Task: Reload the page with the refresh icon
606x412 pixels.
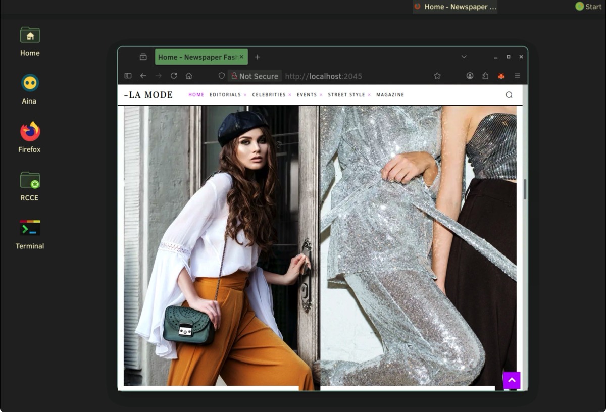Action: click(x=174, y=76)
